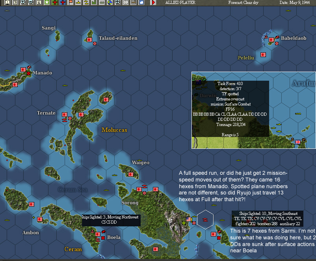Open the two yellow ships task force icon
Viewport: 316px width, 261px height.
86,2
